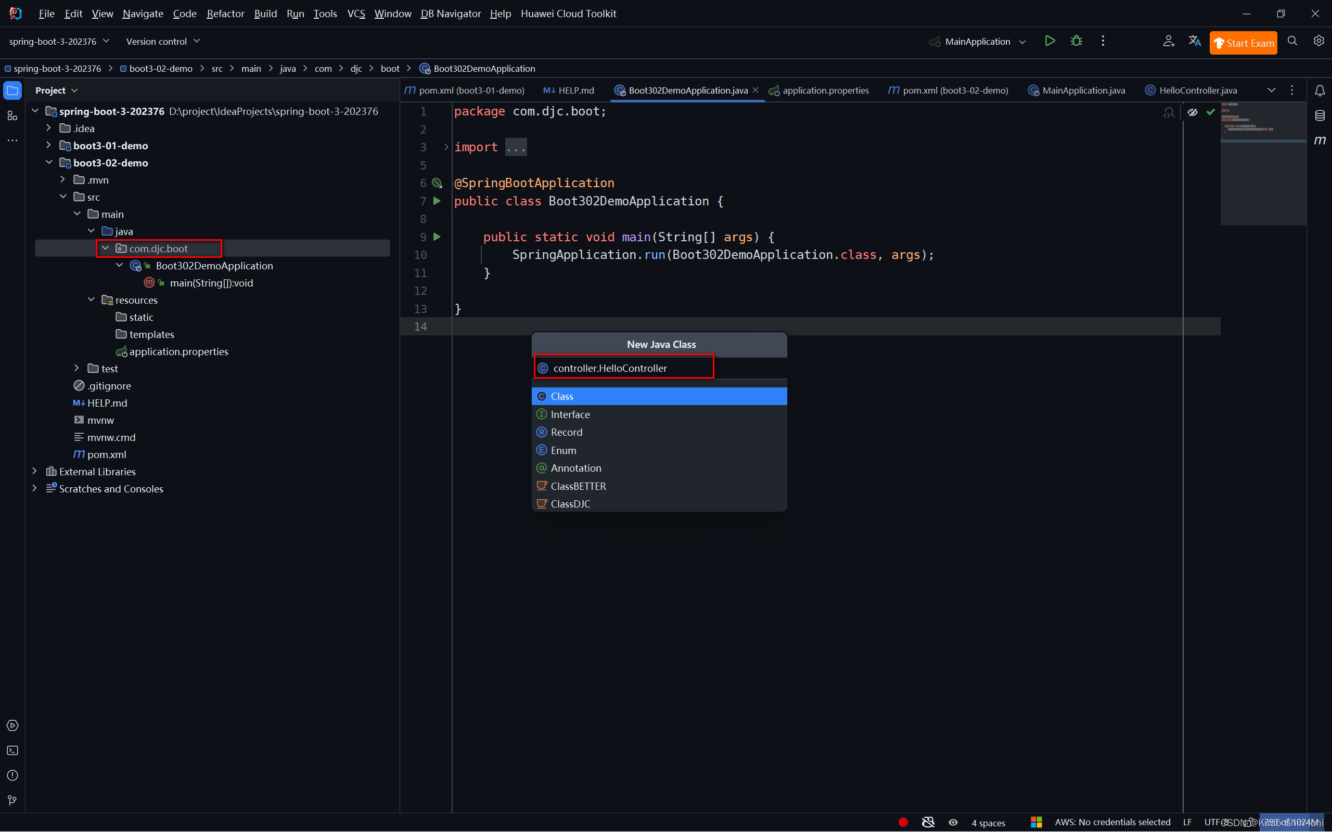This screenshot has width=1332, height=832.
Task: Switch to HELP.md tab
Action: [x=571, y=90]
